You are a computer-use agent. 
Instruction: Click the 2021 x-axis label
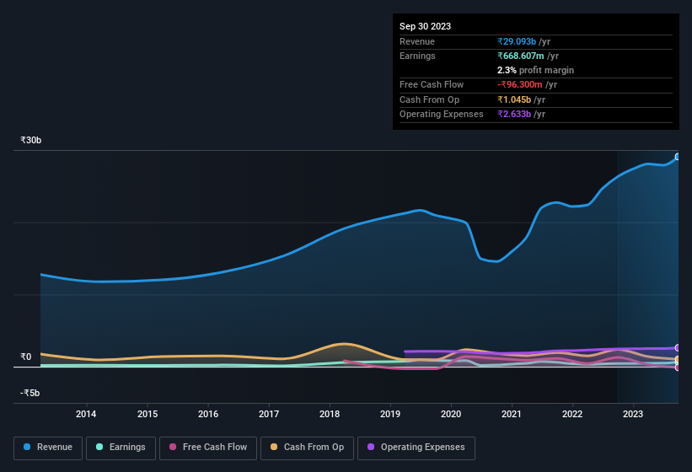click(512, 414)
